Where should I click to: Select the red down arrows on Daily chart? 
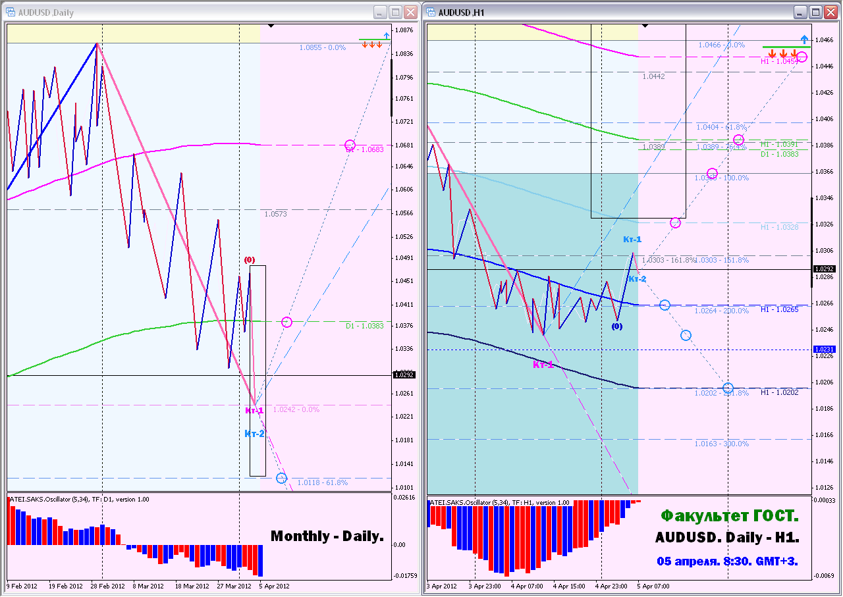pyautogui.click(x=371, y=45)
